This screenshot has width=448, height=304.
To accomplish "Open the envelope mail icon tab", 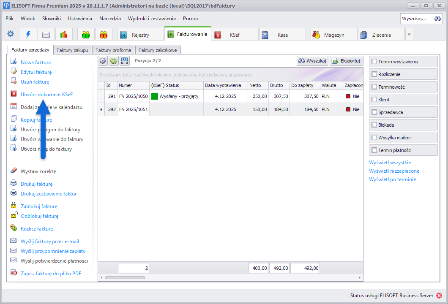I will coord(46,35).
